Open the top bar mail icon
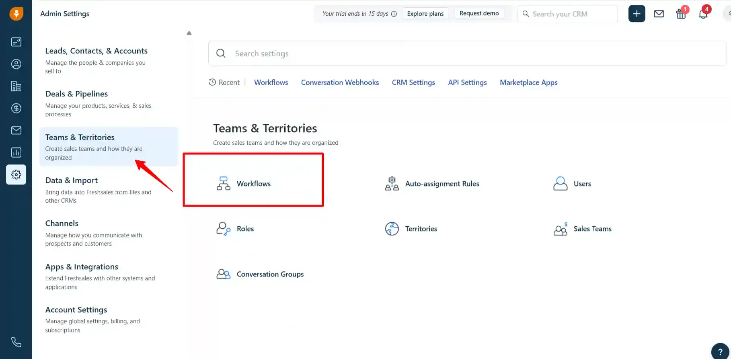The image size is (731, 359). coord(659,14)
